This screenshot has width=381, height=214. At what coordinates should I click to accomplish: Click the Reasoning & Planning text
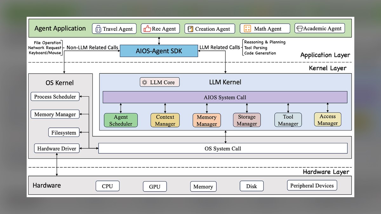(265, 42)
